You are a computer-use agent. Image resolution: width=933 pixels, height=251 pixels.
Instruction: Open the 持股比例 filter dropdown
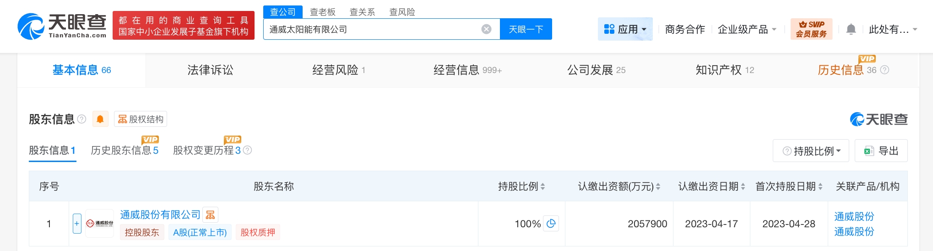point(811,151)
